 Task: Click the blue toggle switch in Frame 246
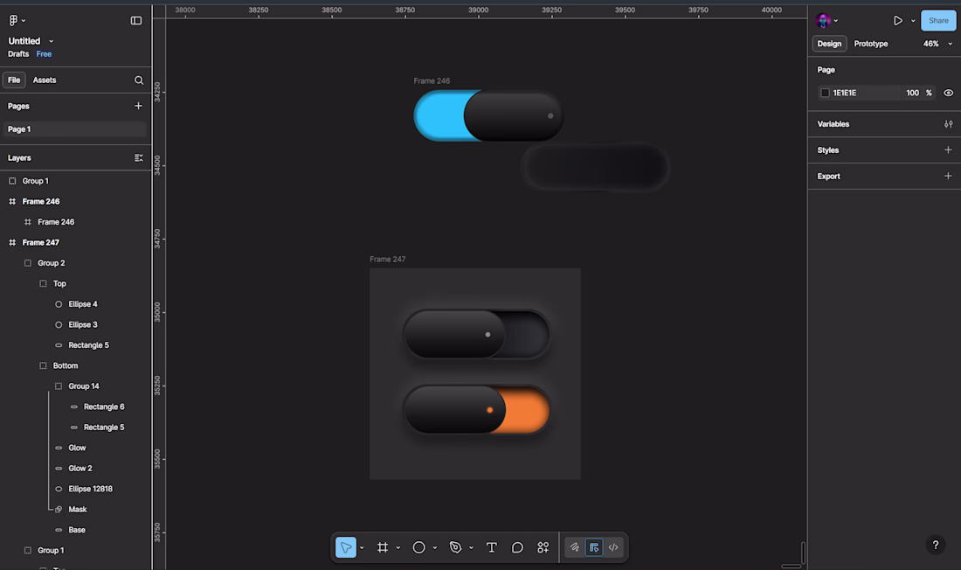487,115
